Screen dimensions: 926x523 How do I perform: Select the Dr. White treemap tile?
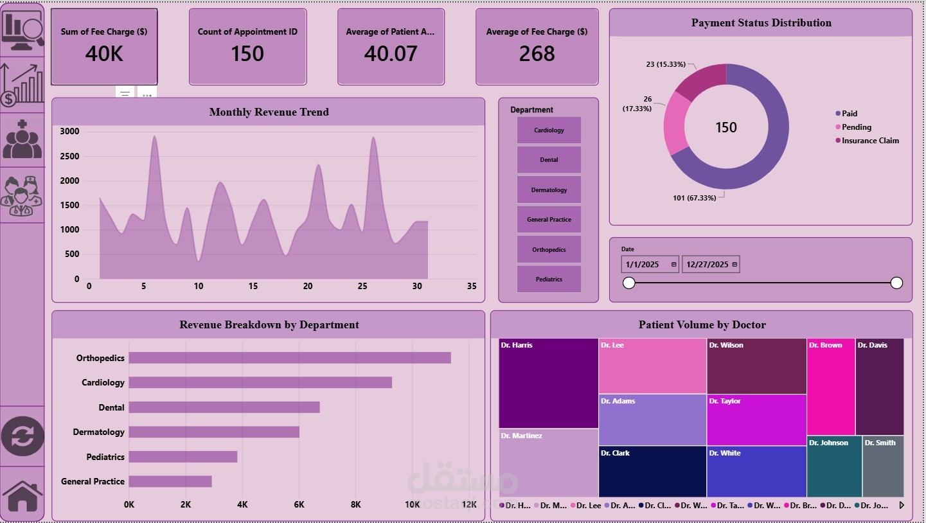point(756,472)
